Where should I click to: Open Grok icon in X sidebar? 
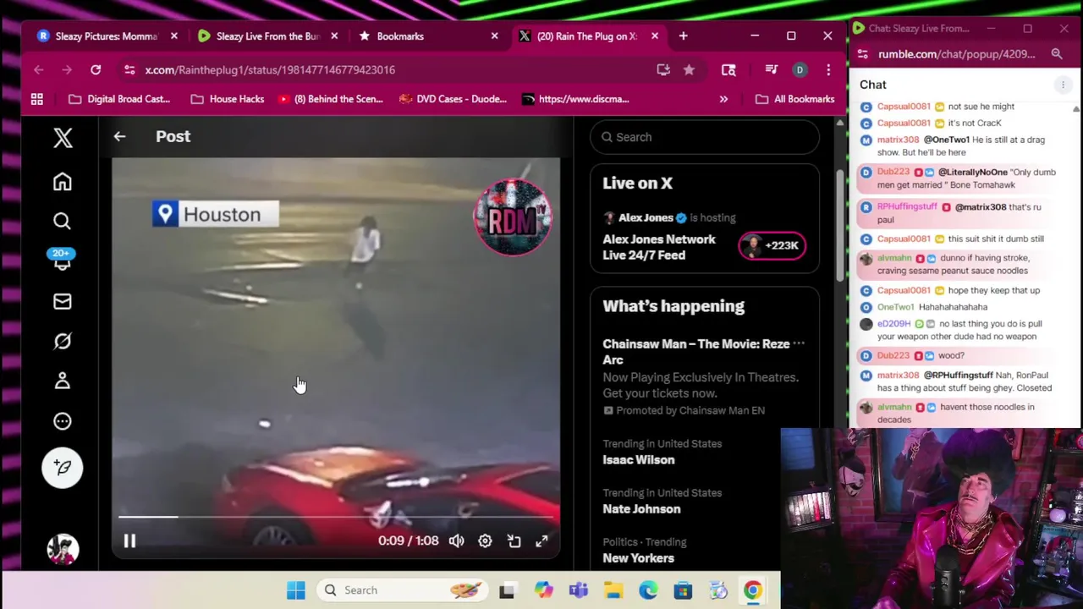(63, 342)
